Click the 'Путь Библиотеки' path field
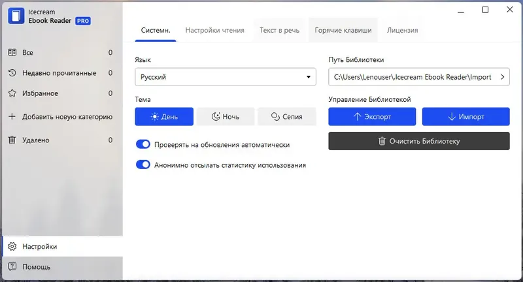The width and height of the screenshot is (523, 282). (412, 77)
